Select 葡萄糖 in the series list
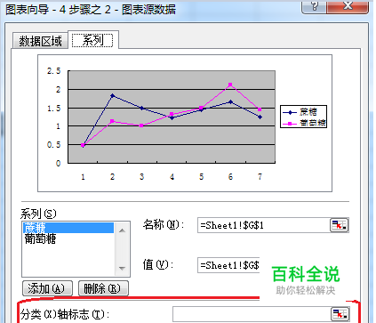This screenshot has height=323, width=376. pyautogui.click(x=68, y=238)
